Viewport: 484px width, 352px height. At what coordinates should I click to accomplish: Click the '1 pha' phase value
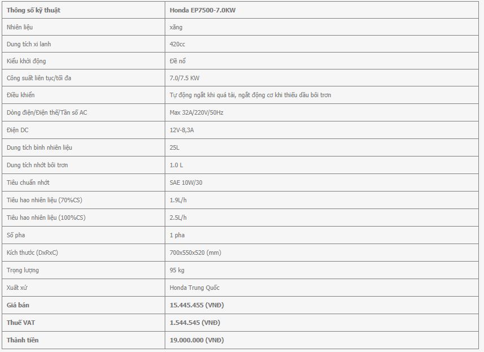click(177, 235)
